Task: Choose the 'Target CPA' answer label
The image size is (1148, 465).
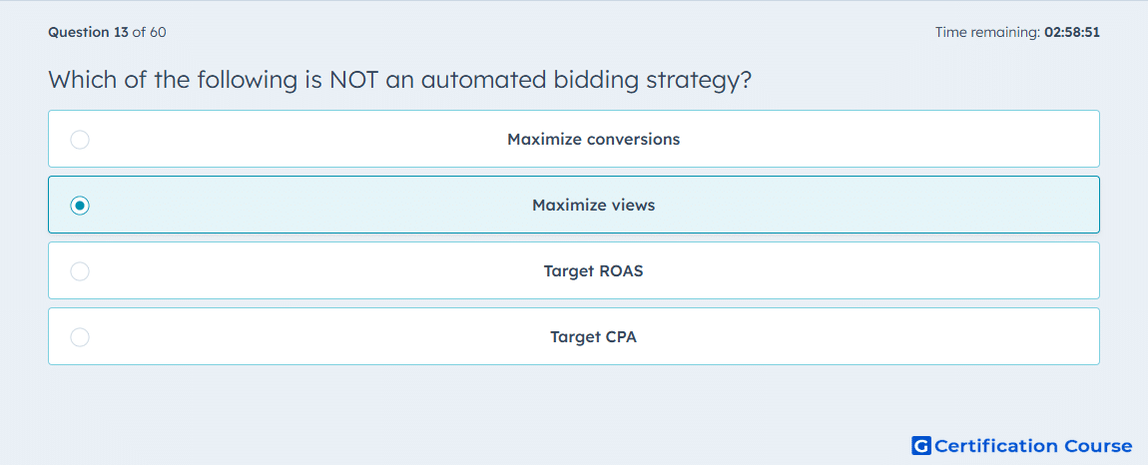Action: (594, 337)
